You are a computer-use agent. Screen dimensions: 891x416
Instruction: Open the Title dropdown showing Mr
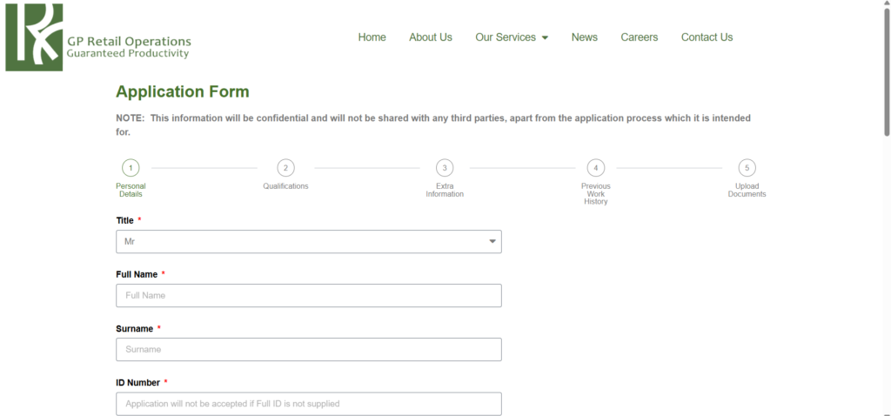pyautogui.click(x=308, y=241)
